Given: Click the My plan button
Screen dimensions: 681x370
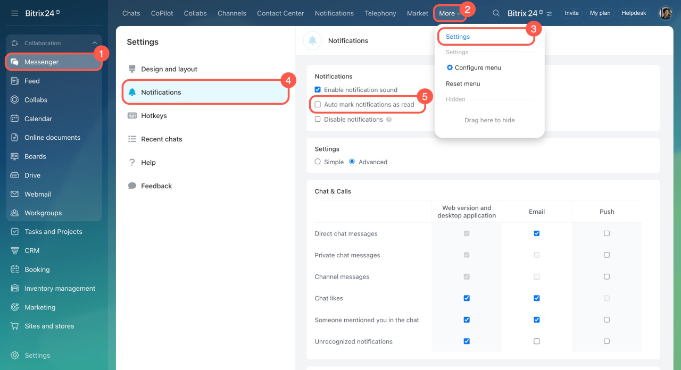Looking at the screenshot, I should [x=600, y=13].
